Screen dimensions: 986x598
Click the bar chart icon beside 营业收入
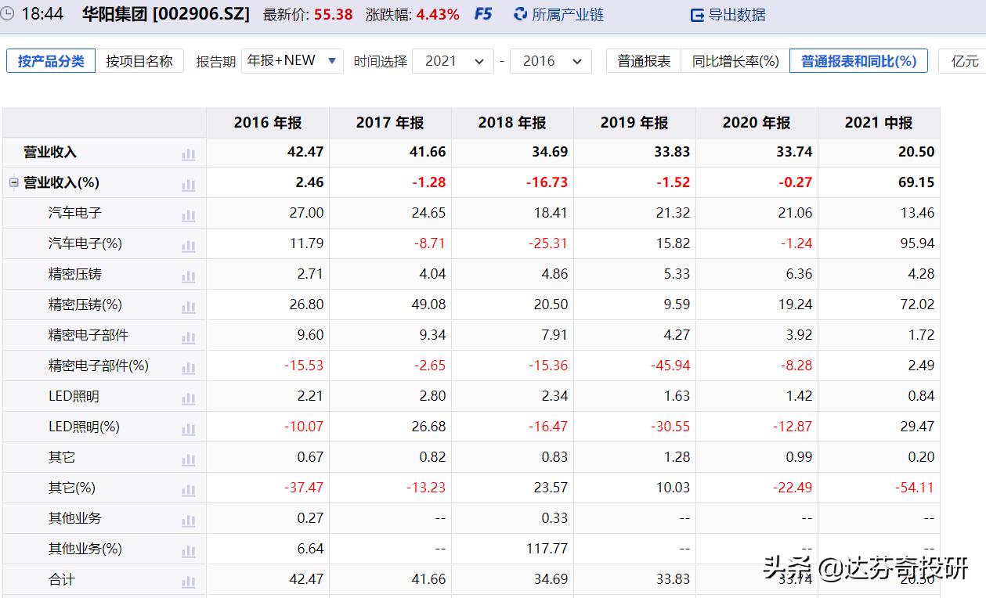click(x=188, y=154)
